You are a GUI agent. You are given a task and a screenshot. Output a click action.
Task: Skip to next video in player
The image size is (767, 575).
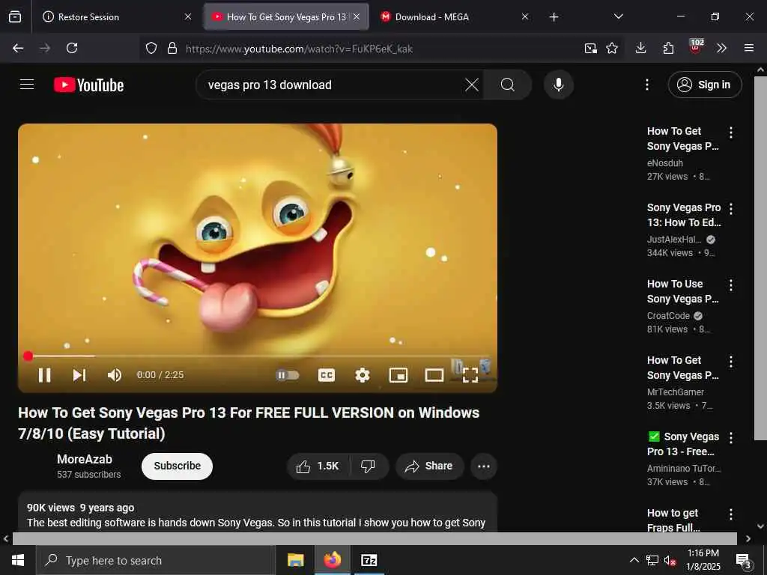tap(79, 375)
